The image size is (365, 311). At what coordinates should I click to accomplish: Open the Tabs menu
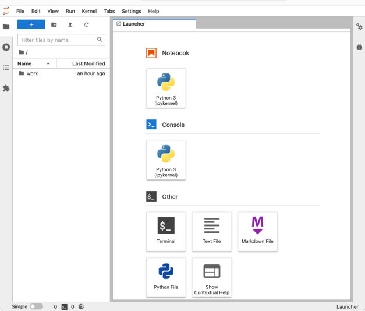coord(109,11)
